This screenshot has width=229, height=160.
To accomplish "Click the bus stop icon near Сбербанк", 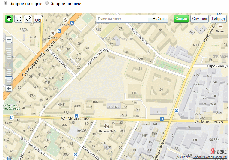I will (72, 23).
